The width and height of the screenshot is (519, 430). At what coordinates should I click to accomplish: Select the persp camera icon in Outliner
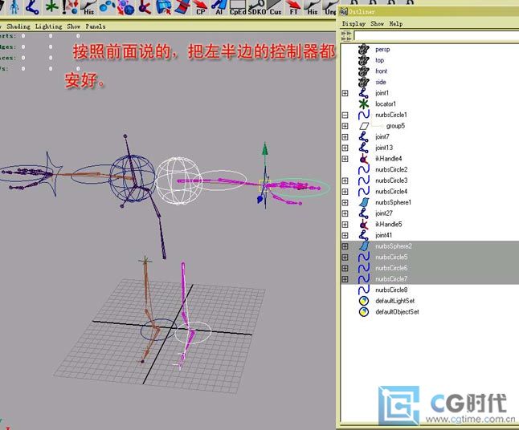click(363, 50)
